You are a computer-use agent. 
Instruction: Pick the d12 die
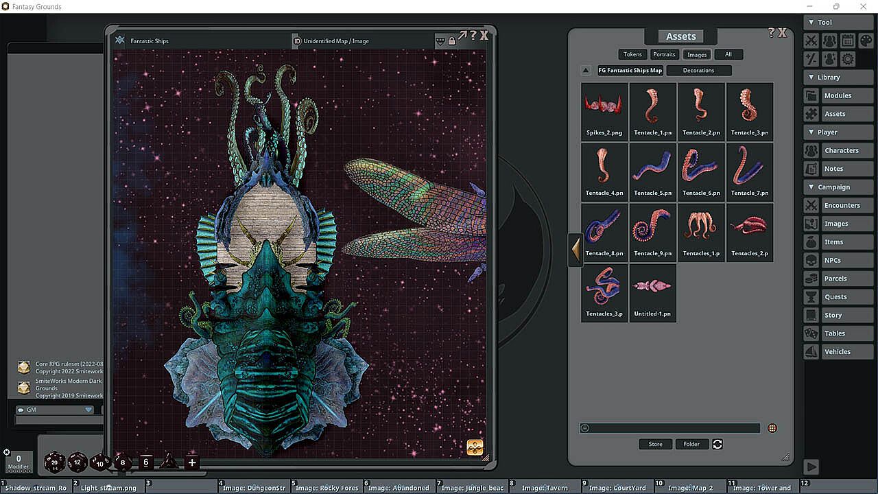coord(78,462)
